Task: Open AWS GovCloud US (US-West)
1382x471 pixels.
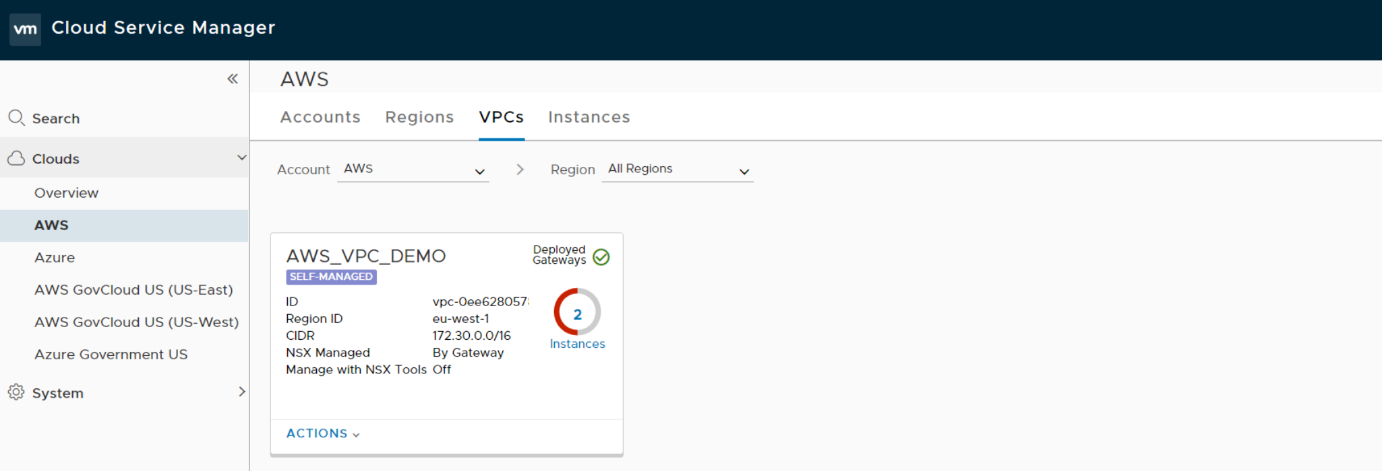Action: 137,322
